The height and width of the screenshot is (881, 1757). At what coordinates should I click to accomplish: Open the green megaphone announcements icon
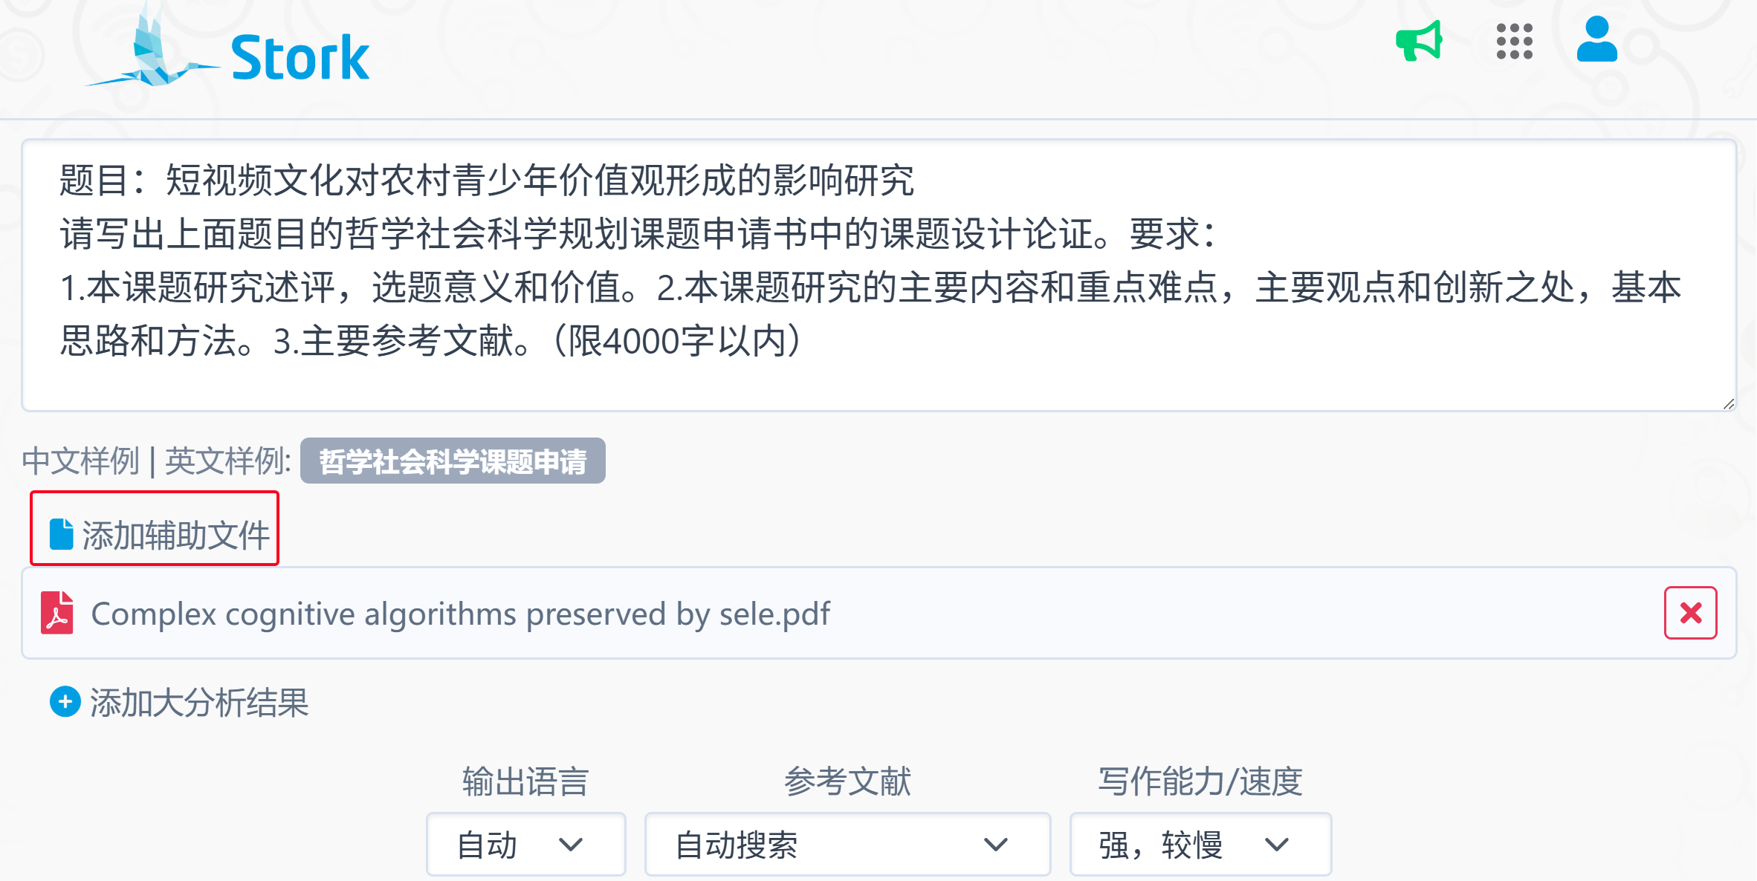1419,41
